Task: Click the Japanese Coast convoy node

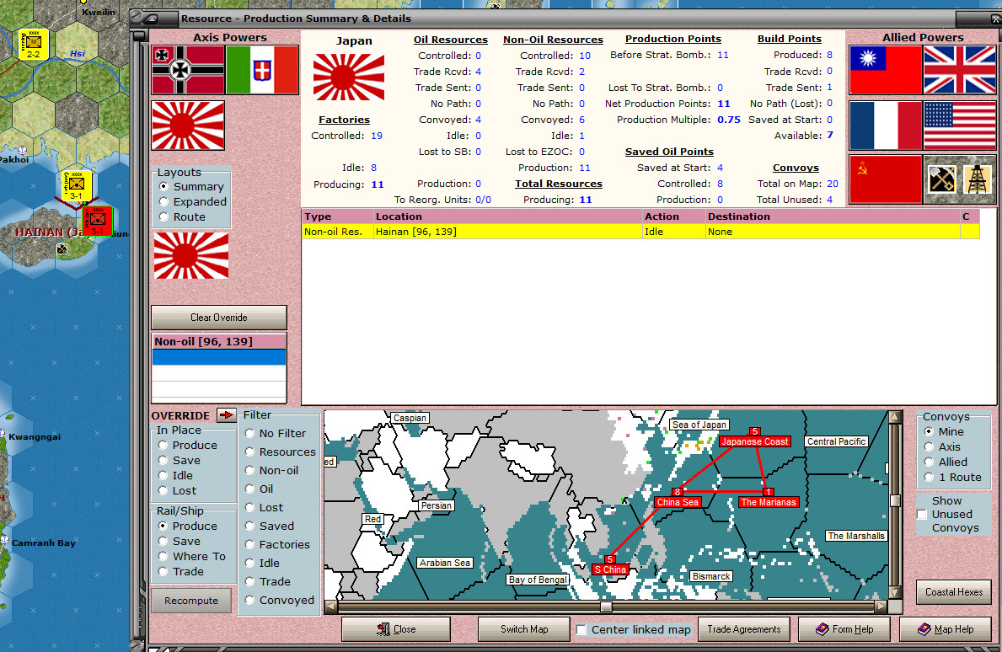Action: pyautogui.click(x=755, y=441)
